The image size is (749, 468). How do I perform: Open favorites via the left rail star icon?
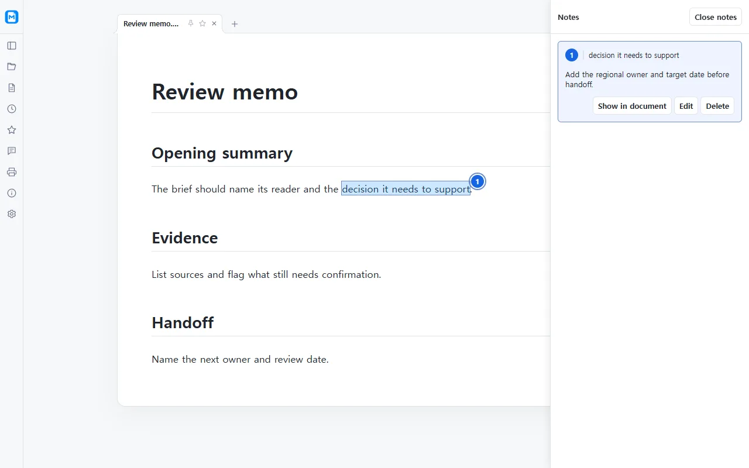coord(12,130)
